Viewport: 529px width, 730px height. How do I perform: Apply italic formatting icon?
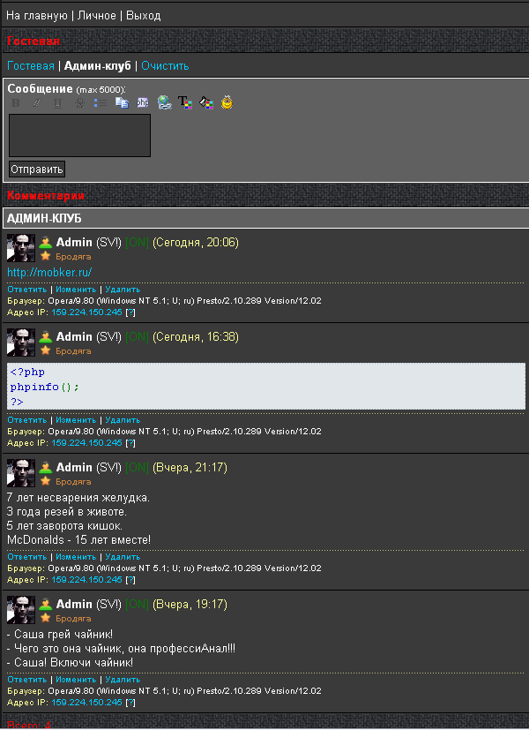(37, 103)
